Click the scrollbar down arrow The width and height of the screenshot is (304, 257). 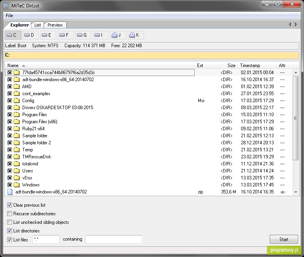(x=296, y=192)
